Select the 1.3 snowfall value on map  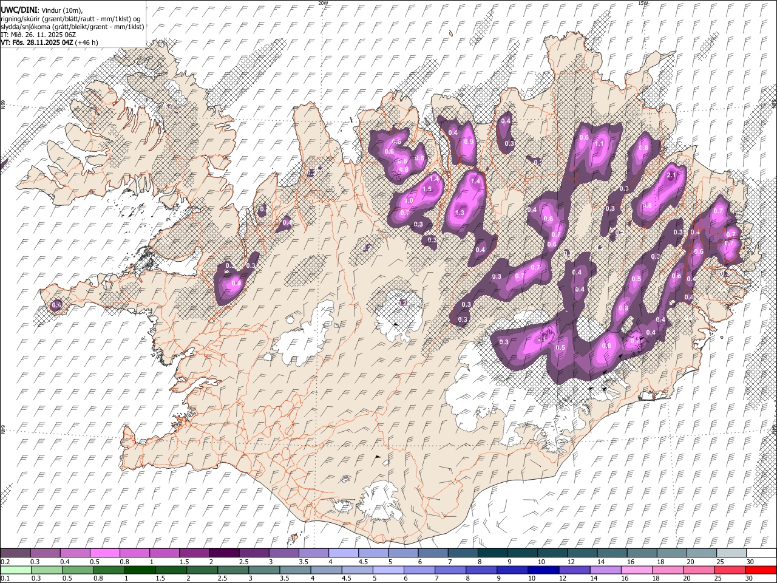click(460, 213)
